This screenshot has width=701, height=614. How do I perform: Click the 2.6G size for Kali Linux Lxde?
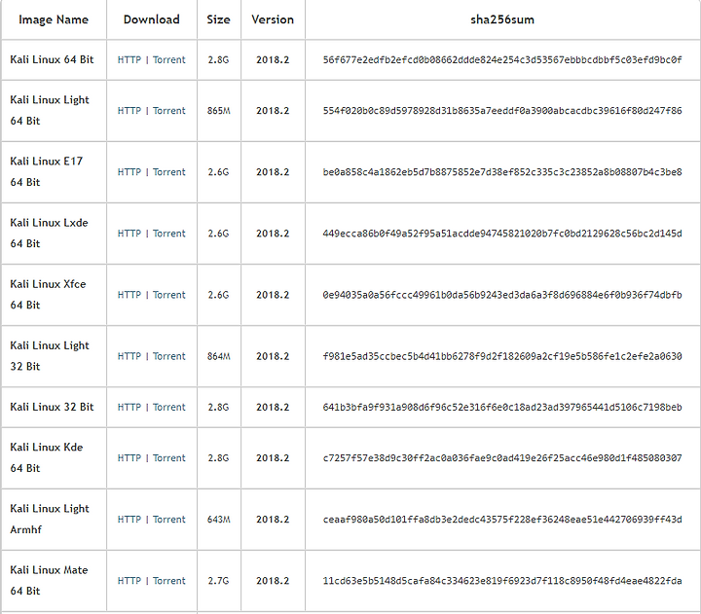[x=219, y=234]
